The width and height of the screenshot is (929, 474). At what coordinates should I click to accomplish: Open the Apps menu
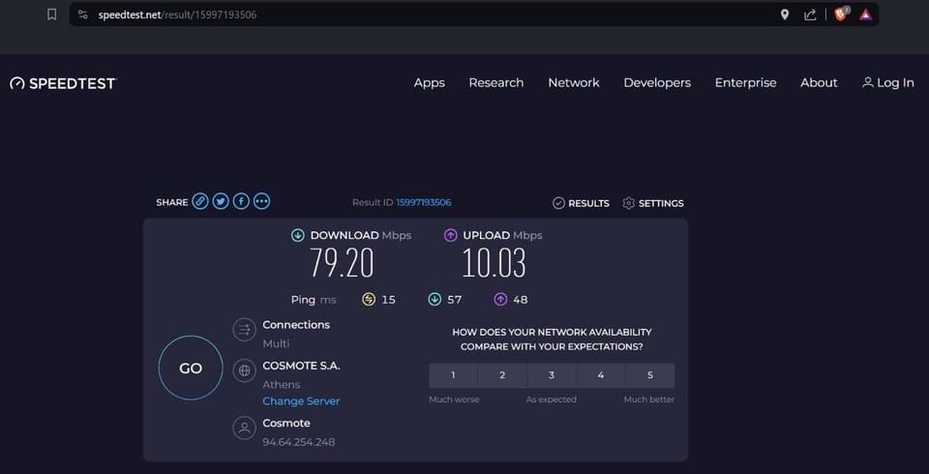coord(429,83)
